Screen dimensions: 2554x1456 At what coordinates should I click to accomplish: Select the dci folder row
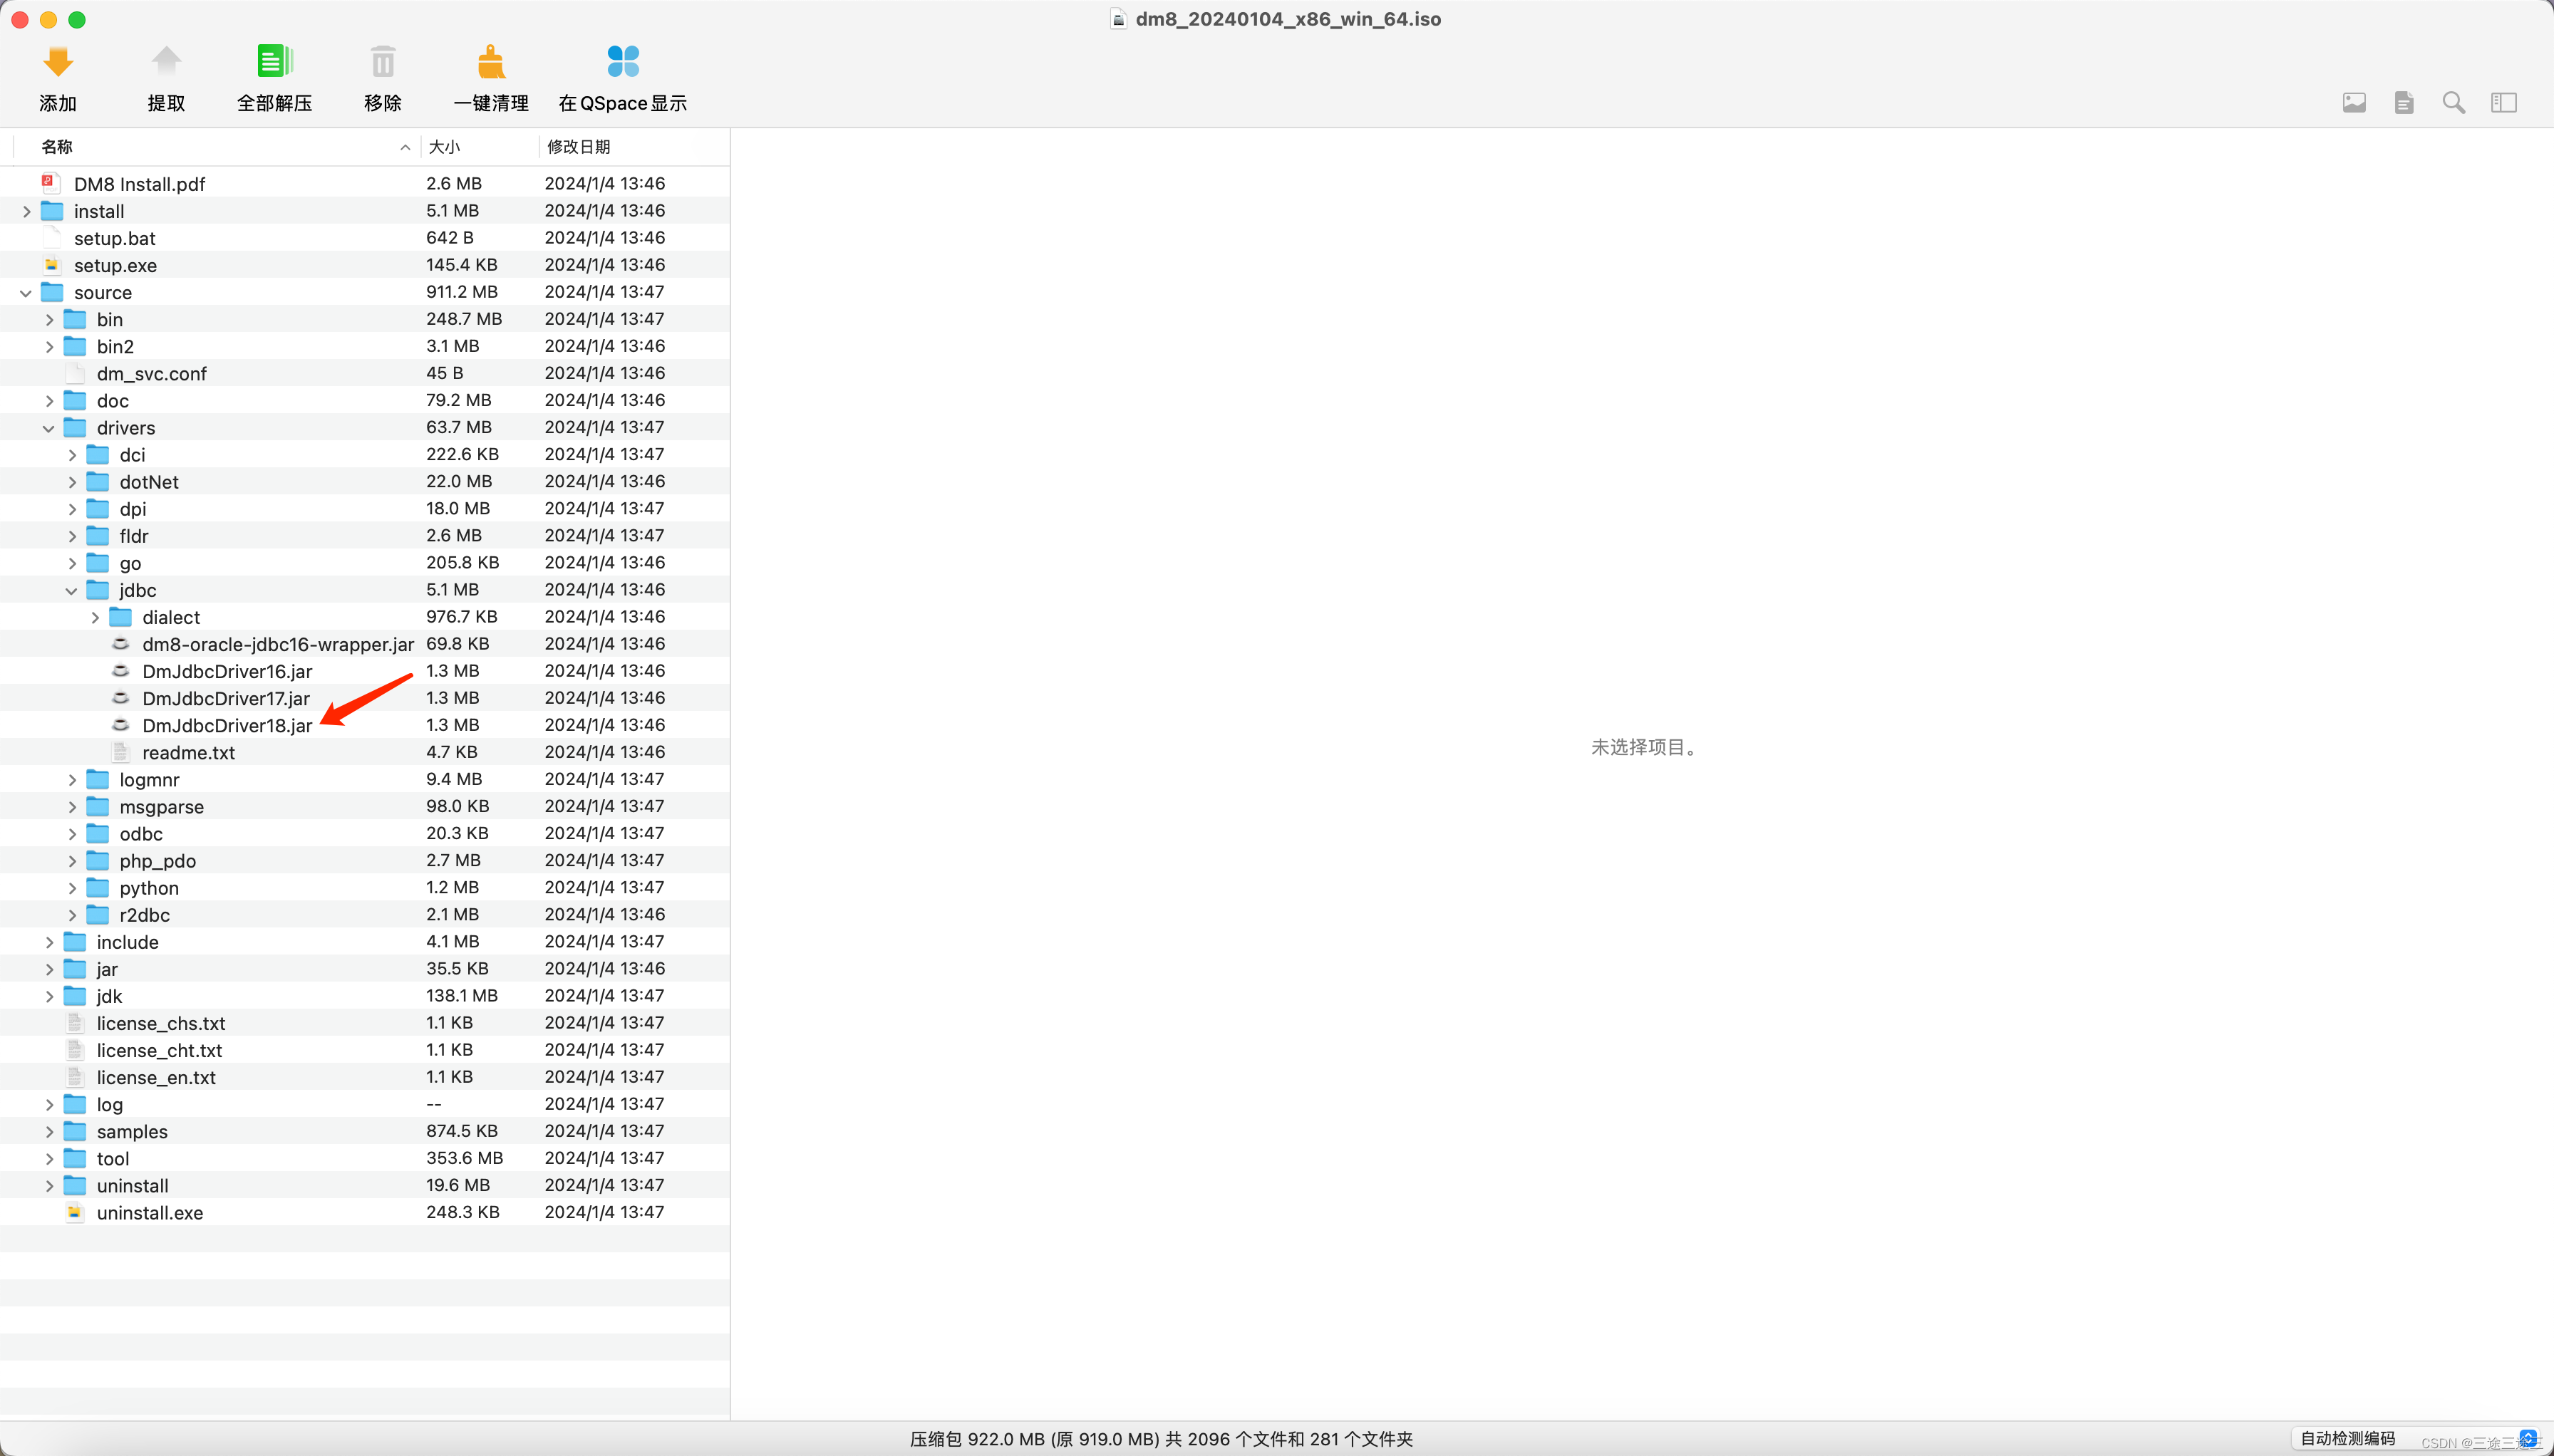pyautogui.click(x=364, y=454)
